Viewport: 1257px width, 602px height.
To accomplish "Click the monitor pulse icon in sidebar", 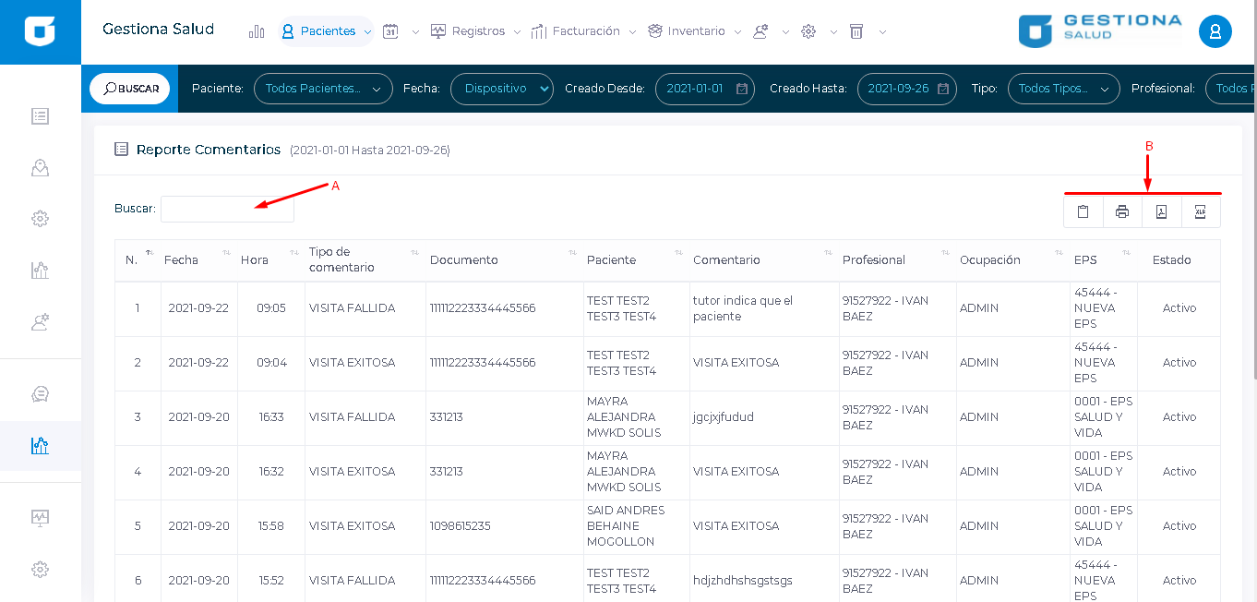I will [40, 518].
